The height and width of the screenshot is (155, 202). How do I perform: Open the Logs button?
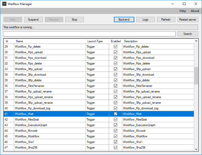coord(145,20)
